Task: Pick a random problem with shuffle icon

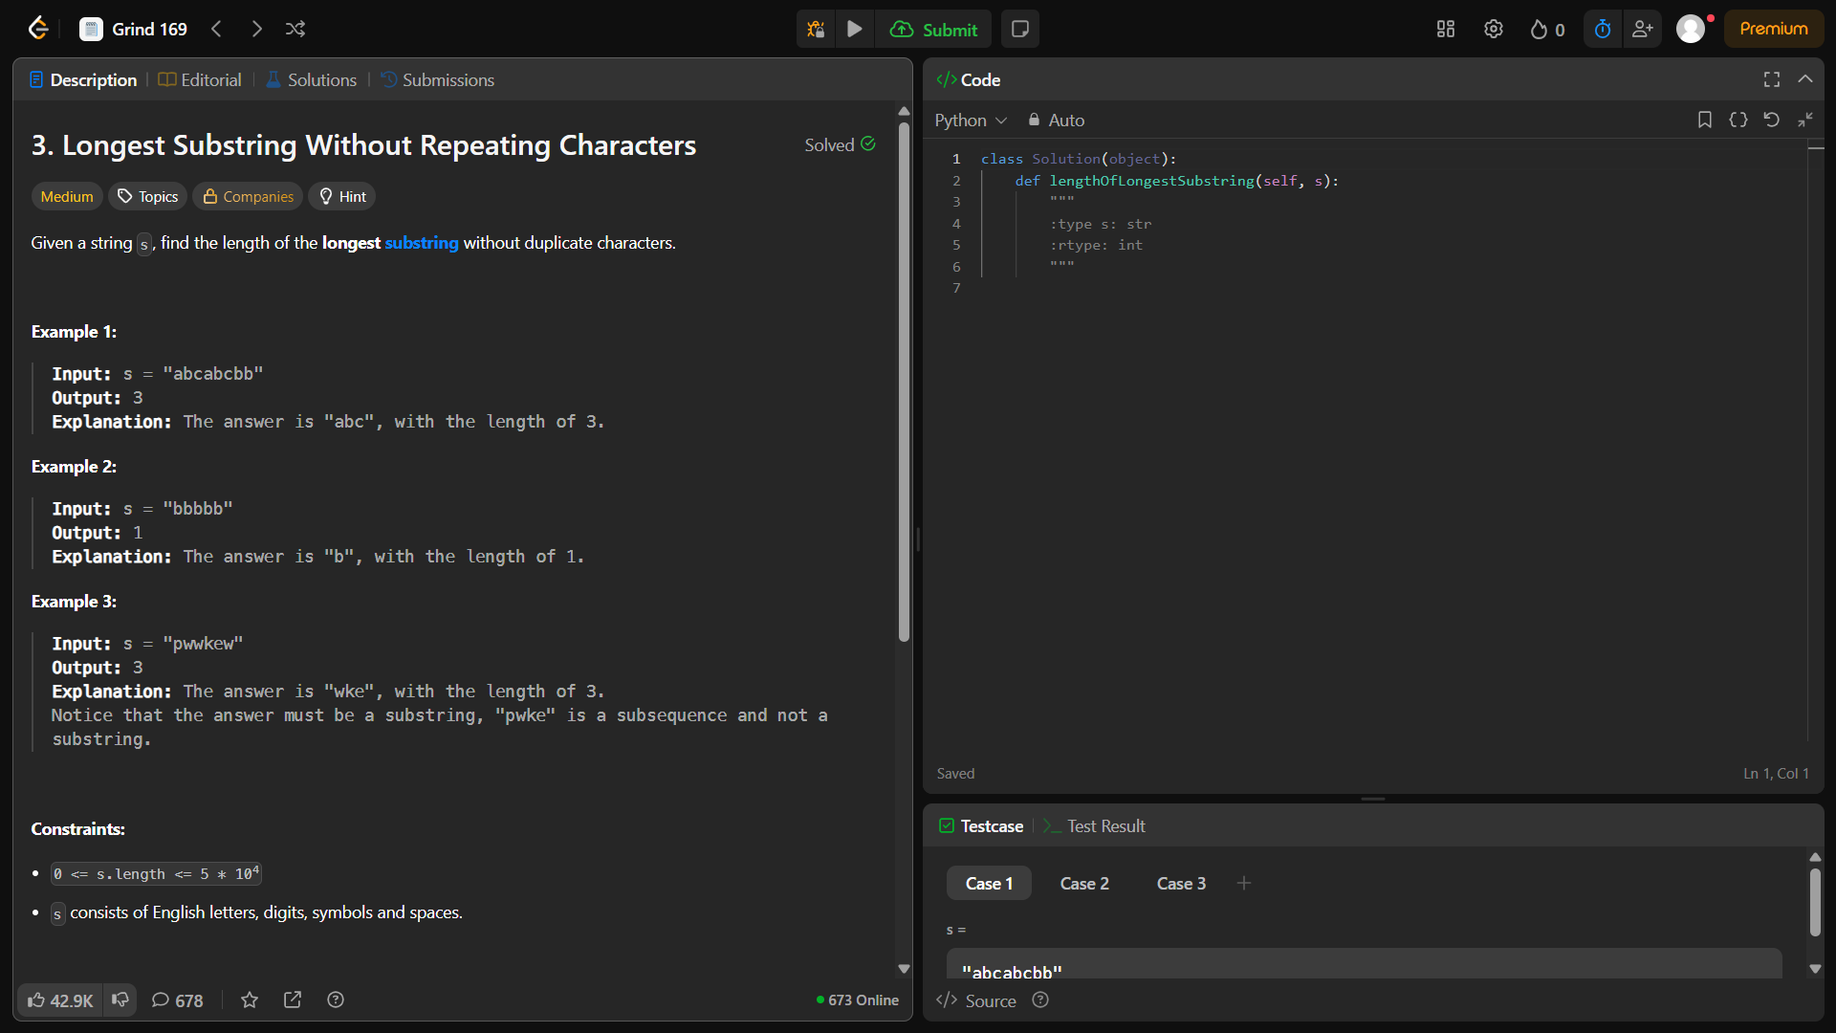Action: (295, 29)
